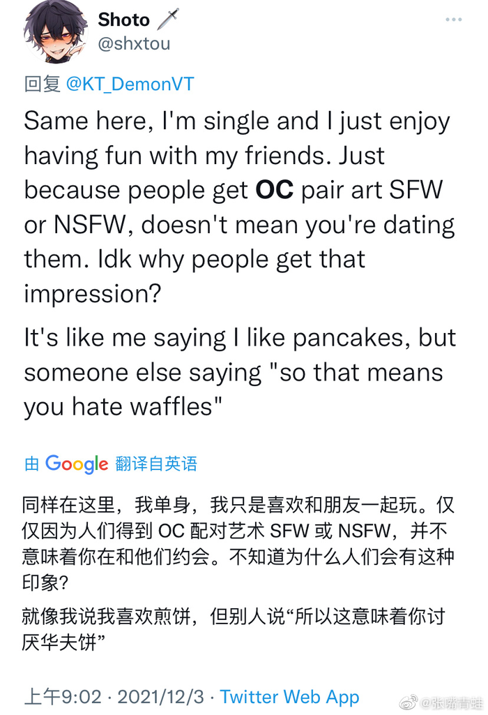Click the 翻译自英语 translation link
Image resolution: width=488 pixels, height=715 pixels.
(x=156, y=464)
